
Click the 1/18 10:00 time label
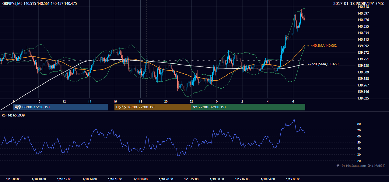[39, 179]
